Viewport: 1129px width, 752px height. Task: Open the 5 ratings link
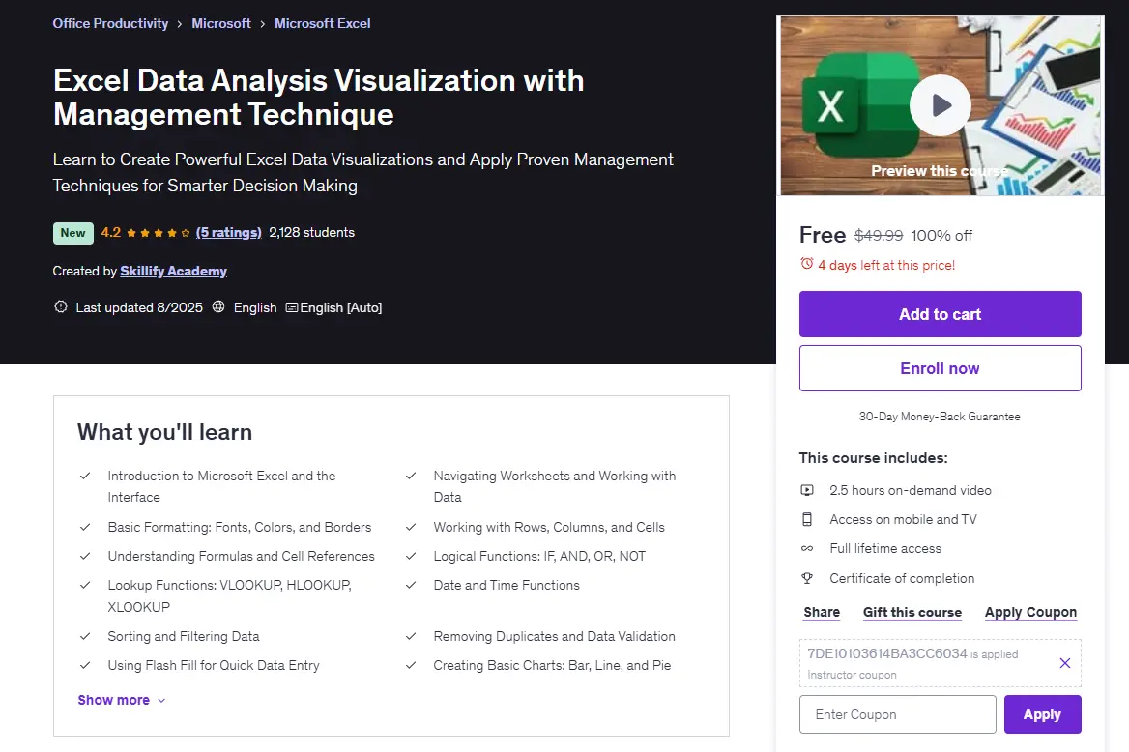228,233
